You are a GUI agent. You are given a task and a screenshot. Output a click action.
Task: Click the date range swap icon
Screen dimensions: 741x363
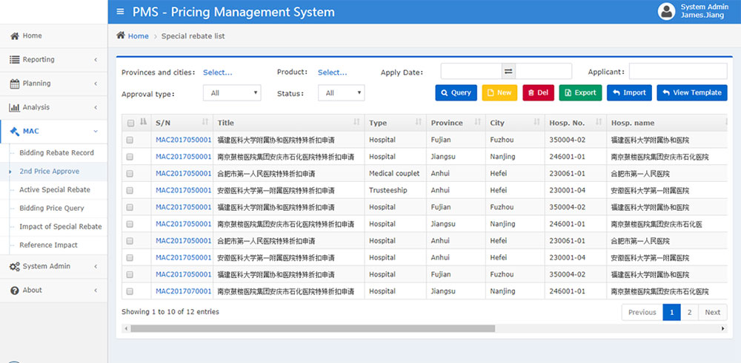(x=508, y=71)
